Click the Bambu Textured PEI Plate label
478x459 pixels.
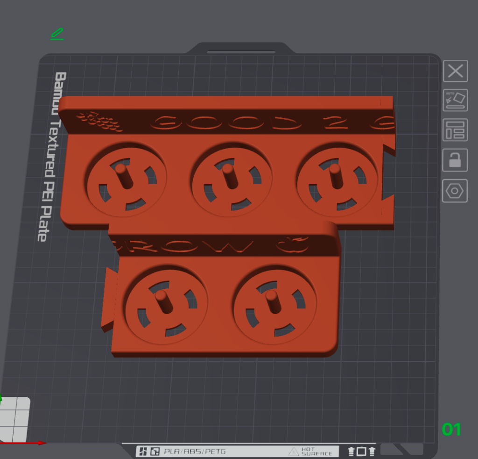pos(49,157)
